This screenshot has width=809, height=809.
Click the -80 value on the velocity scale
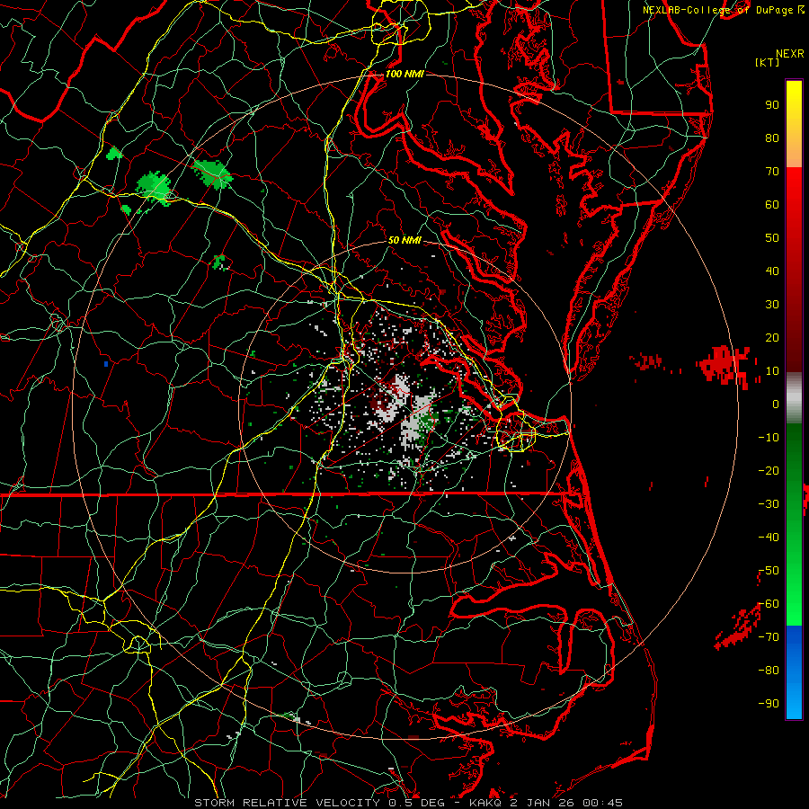(769, 671)
